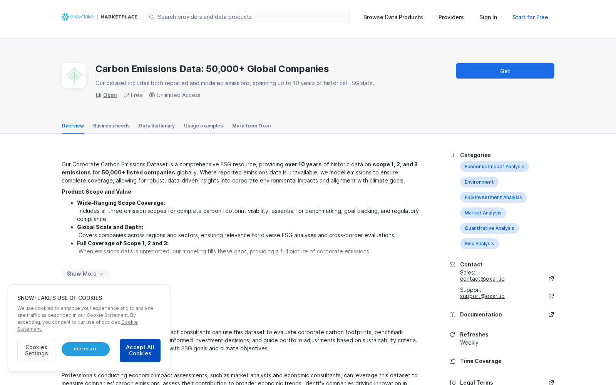
Task: Switch to Data dictionary tab
Action: tap(157, 126)
